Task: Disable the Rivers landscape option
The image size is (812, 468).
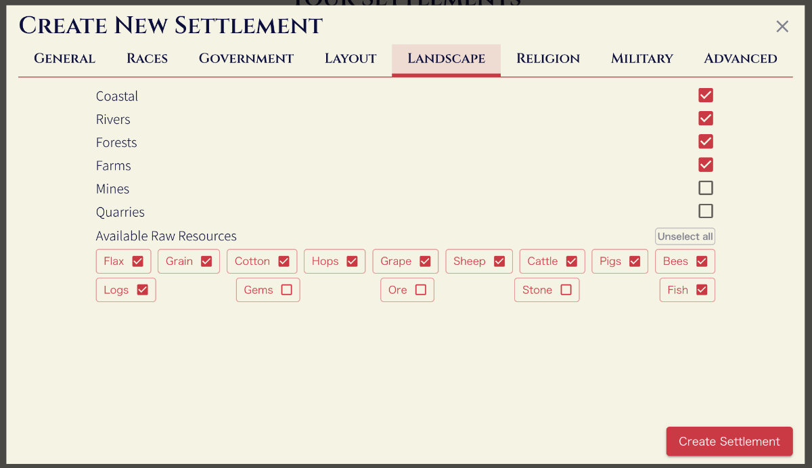Action: [706, 119]
